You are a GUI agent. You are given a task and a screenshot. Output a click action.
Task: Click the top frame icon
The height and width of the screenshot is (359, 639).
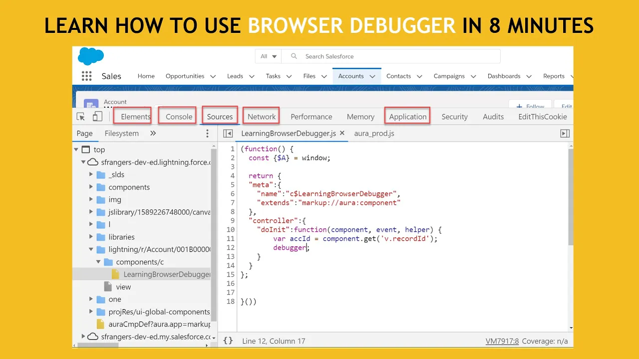(86, 150)
